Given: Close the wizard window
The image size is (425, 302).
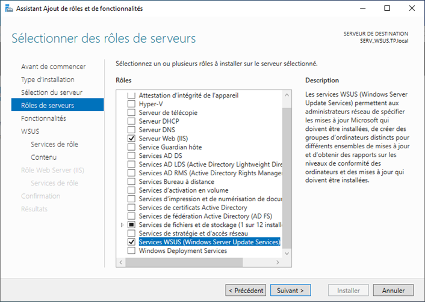Looking at the screenshot, I should (412, 8).
